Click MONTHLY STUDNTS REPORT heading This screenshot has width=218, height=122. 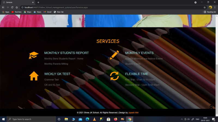coord(66,53)
